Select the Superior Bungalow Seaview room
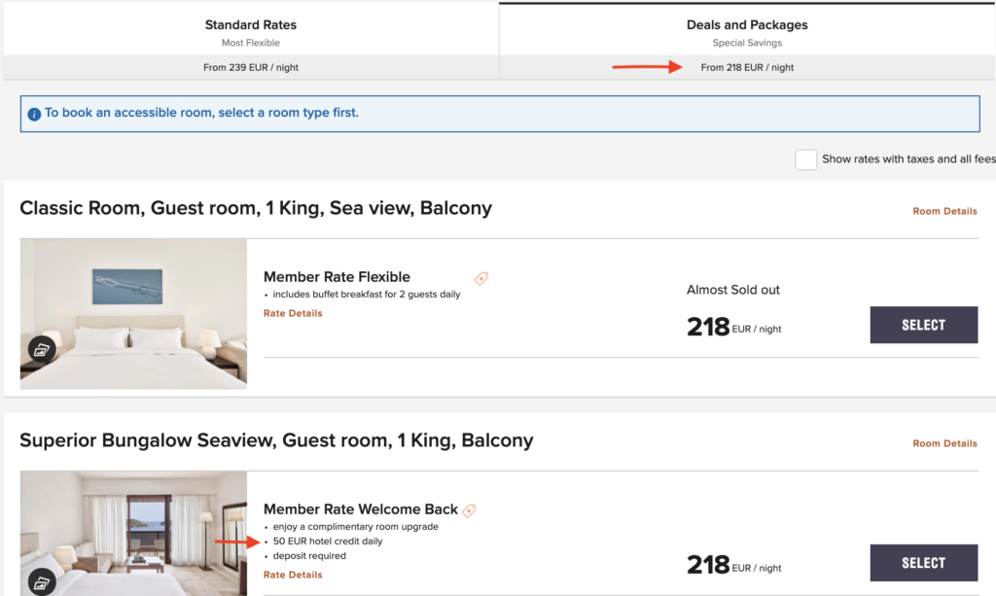The image size is (996, 596). pos(923,562)
